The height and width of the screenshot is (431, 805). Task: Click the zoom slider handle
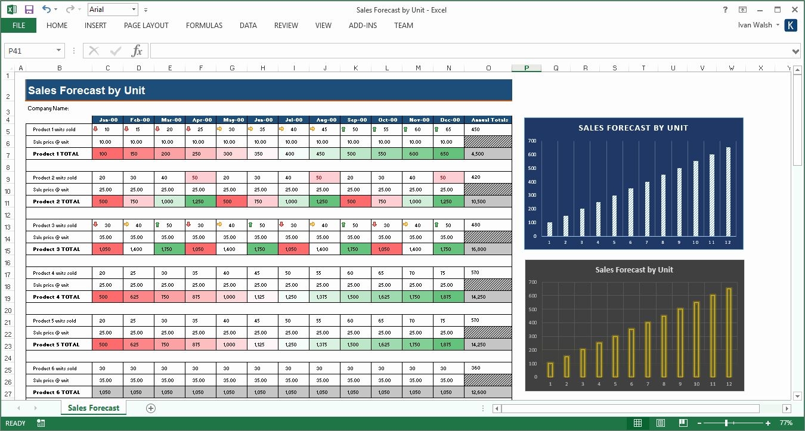point(726,423)
